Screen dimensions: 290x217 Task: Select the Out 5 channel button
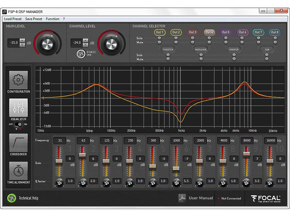click(x=226, y=32)
